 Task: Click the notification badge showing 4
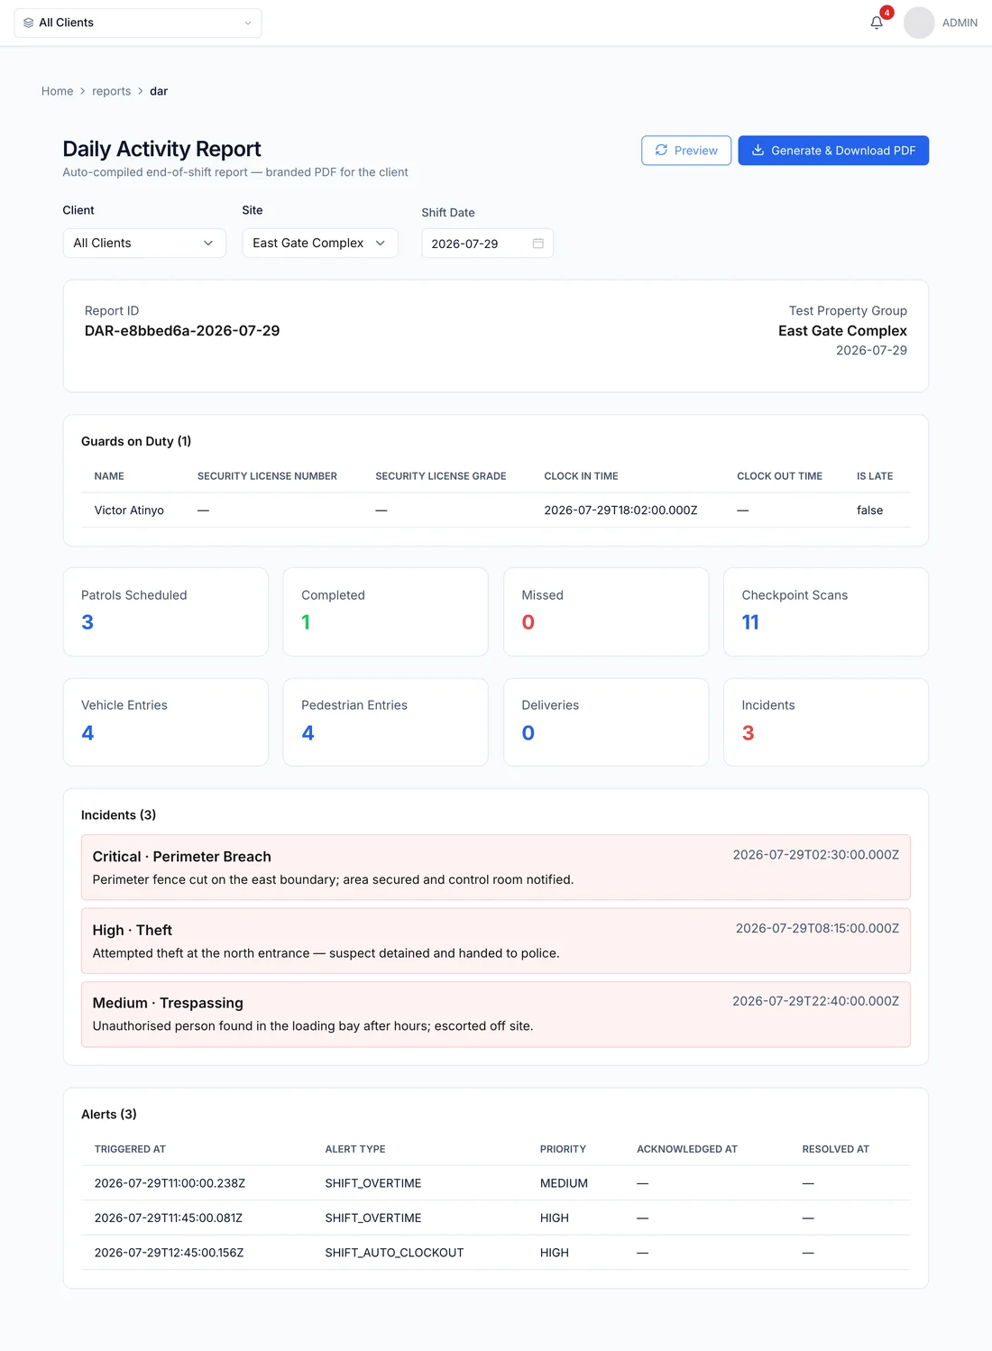point(887,13)
